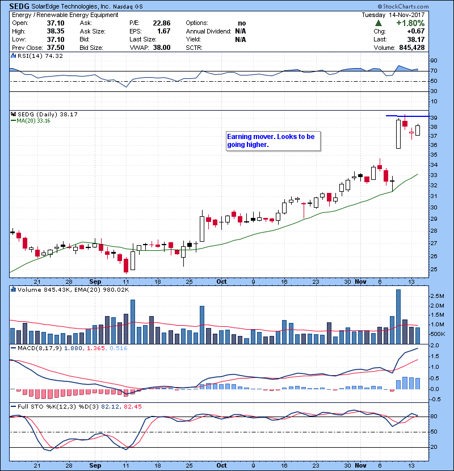Click the MACD signal value 1.365
The width and height of the screenshot is (454, 471).
tap(96, 348)
